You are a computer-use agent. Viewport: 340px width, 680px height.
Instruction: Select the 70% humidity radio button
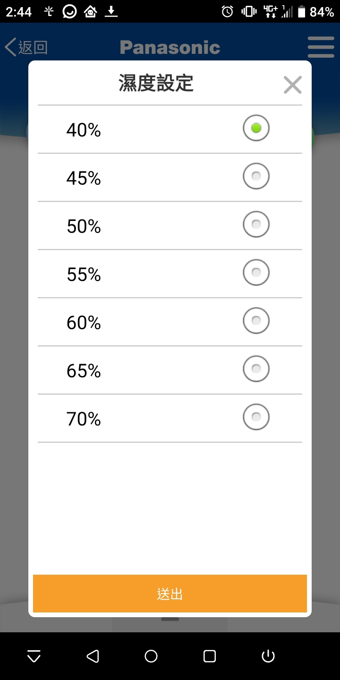(256, 417)
